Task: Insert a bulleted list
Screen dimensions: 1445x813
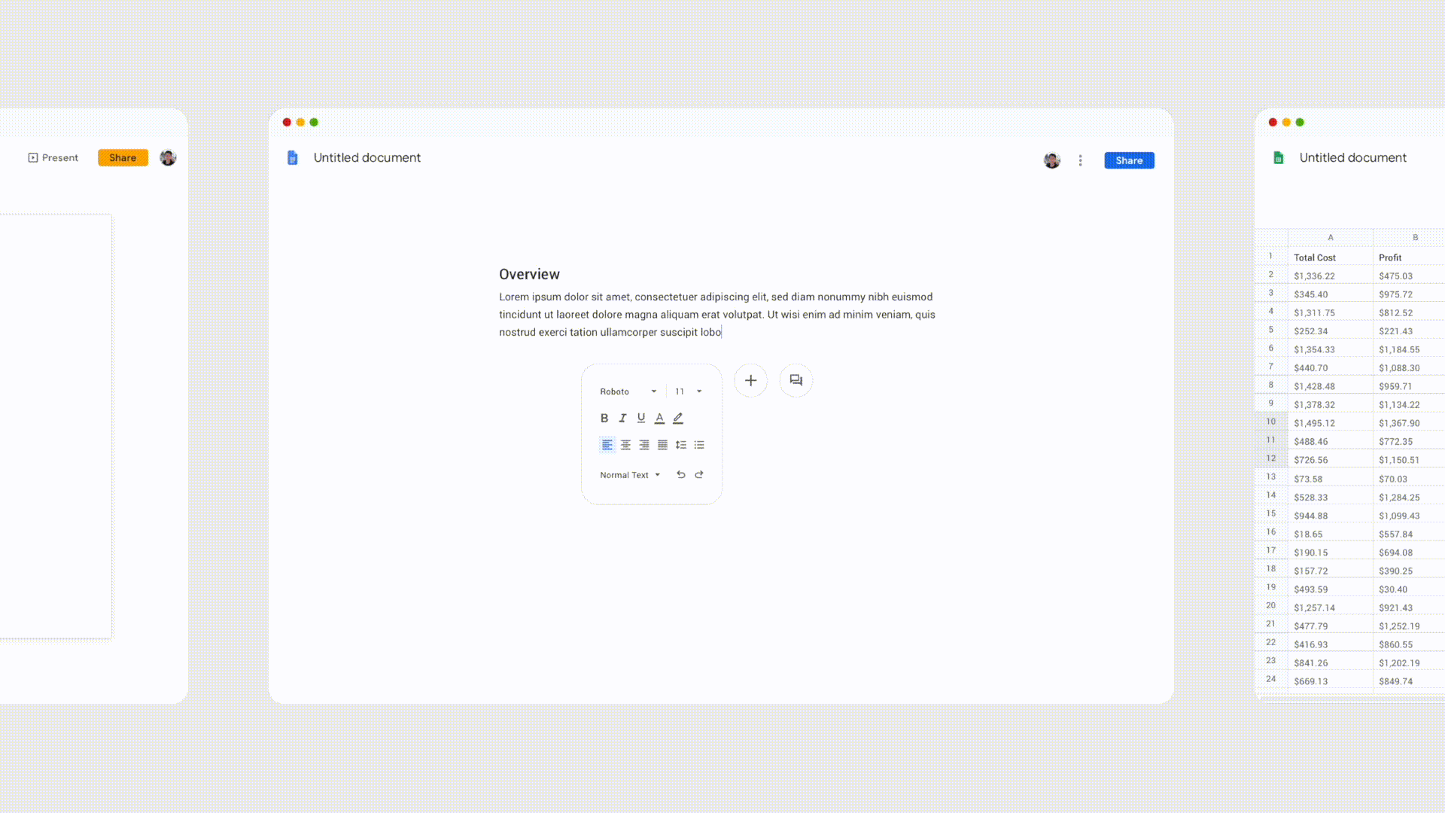Action: [699, 445]
